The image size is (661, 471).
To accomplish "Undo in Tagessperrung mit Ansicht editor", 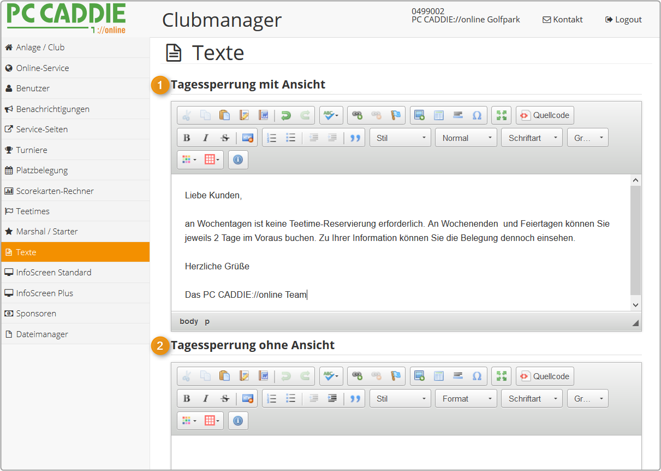I will click(x=286, y=115).
